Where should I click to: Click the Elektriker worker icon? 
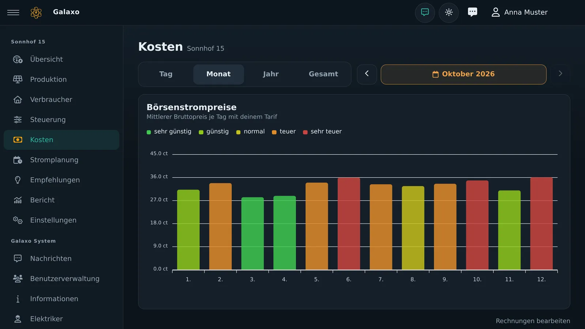(x=18, y=319)
